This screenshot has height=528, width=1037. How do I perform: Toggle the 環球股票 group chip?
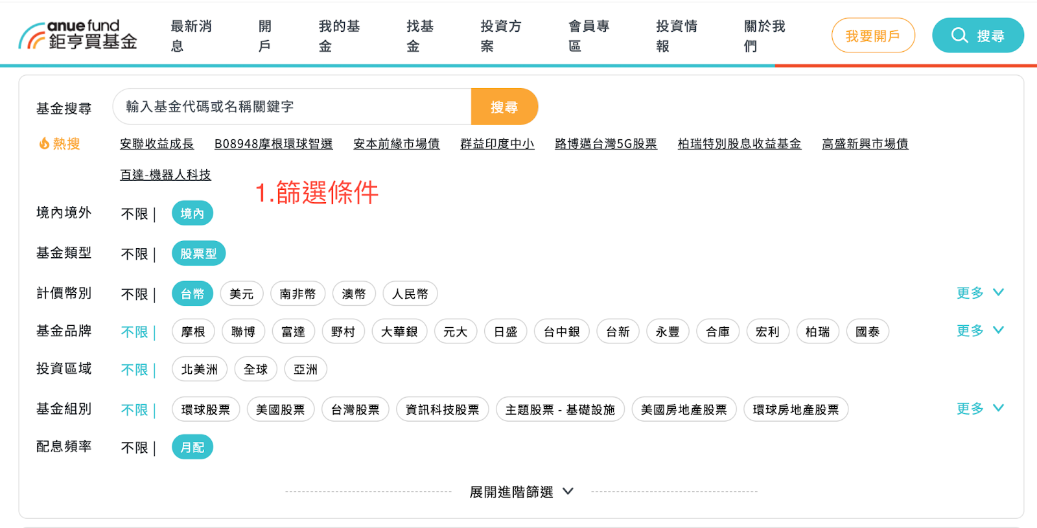coord(206,409)
